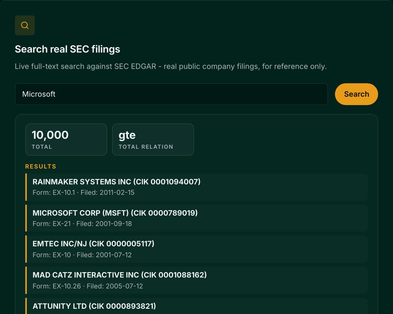This screenshot has height=314, width=393.
Task: Click Form: EX-21 filed 2001-09-18 line
Action: [x=82, y=224]
